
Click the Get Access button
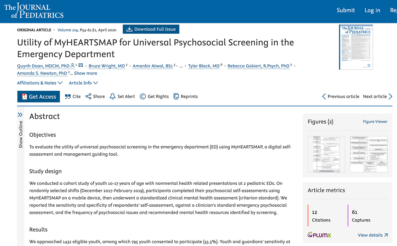(x=38, y=96)
